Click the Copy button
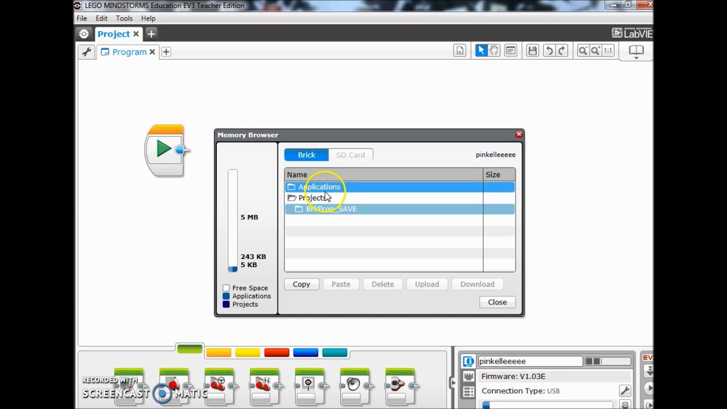 point(302,284)
